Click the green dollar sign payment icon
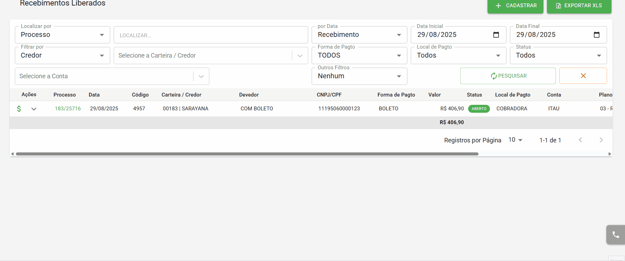This screenshot has height=261, width=625. 19,109
